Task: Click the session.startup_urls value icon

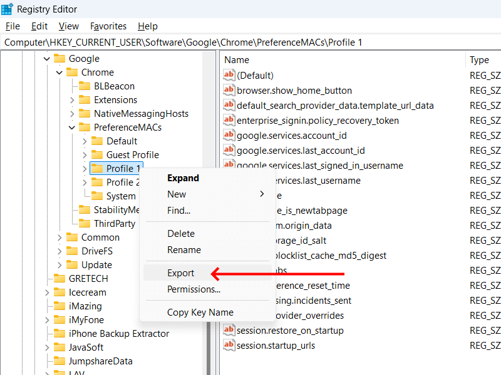Action: (x=229, y=345)
